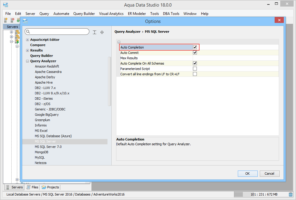Viewport: 296px width, 200px height.
Task: Select DB2 - LUW 8.x/9.x/10.x entry
Action: [52, 93]
